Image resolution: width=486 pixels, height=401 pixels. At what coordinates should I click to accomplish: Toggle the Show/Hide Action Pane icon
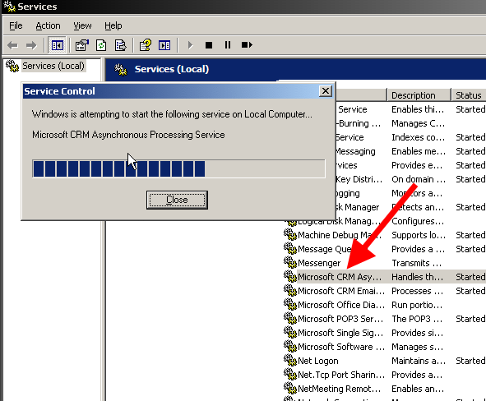pos(164,45)
